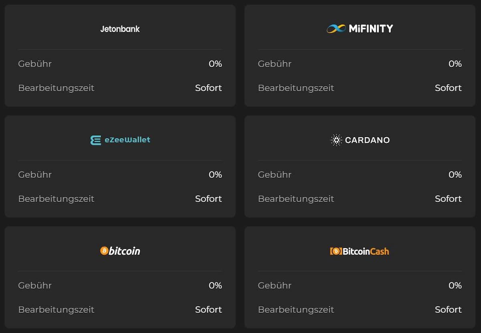
Task: Choose the eZeeWallet logo
Action: [120, 140]
